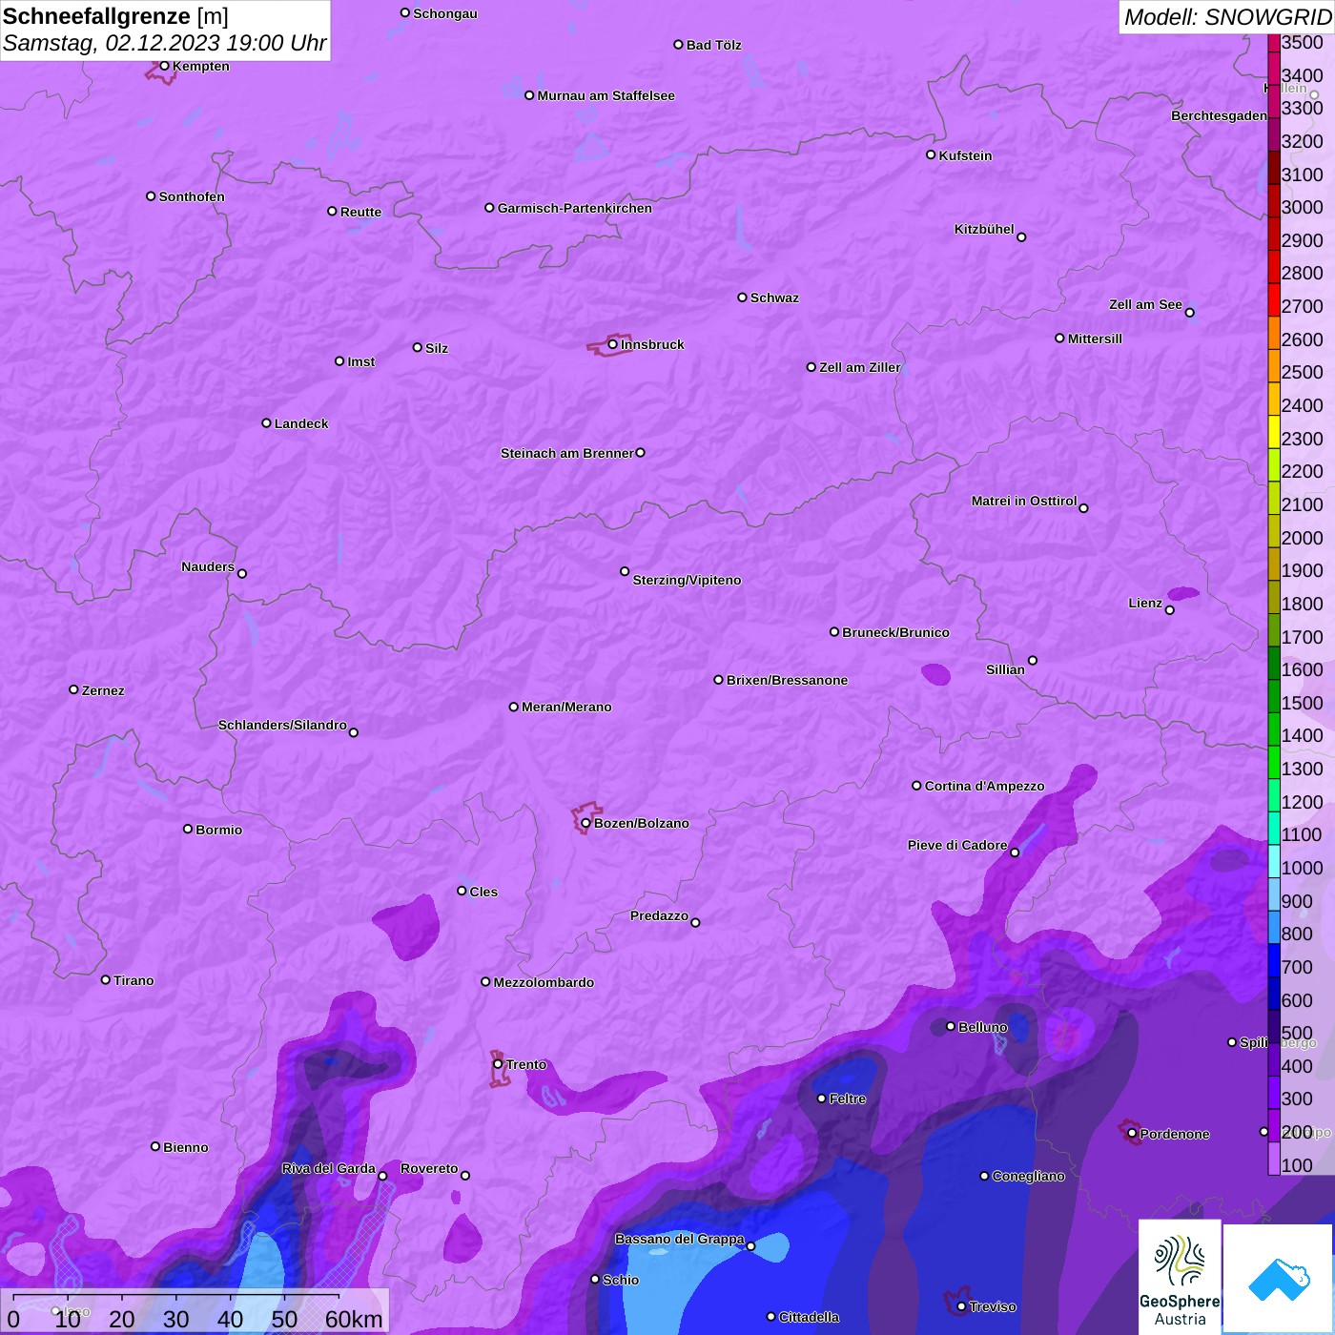Click the Kitzbühel marker dot

click(1021, 237)
